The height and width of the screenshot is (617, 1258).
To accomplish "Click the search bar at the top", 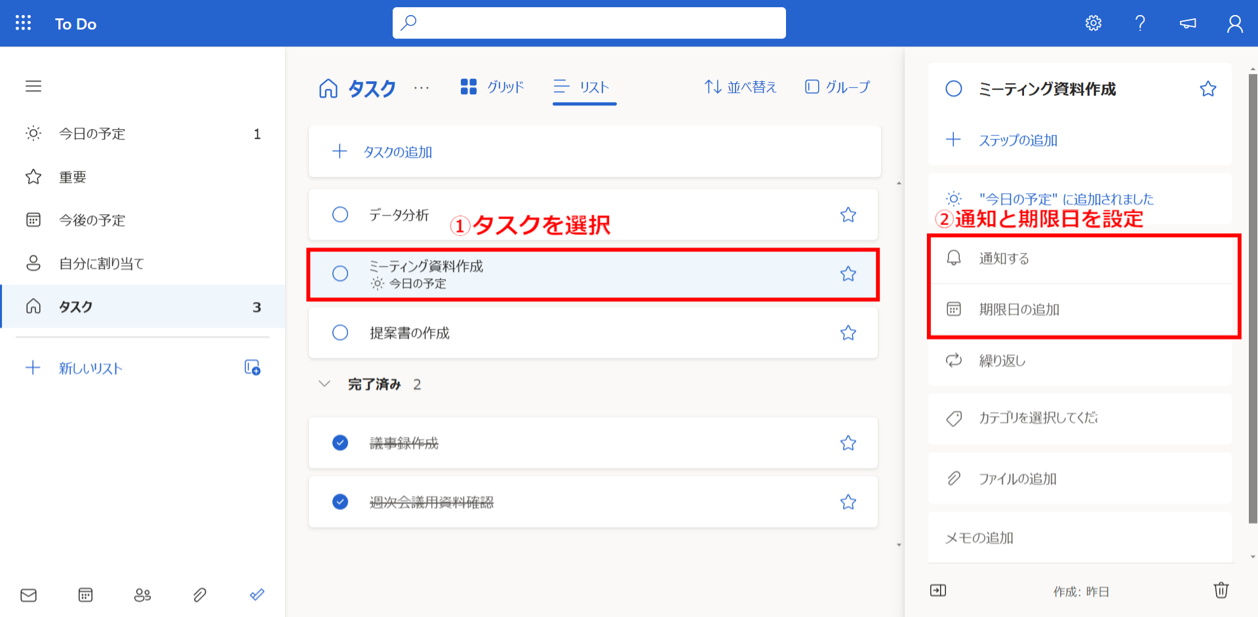I will (588, 22).
